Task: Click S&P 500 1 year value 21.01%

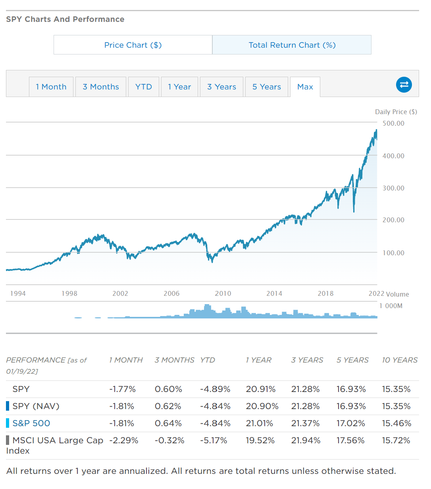Action: pyautogui.click(x=260, y=423)
